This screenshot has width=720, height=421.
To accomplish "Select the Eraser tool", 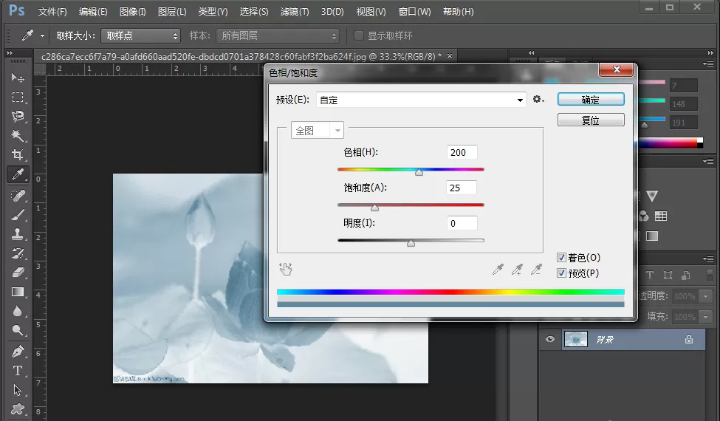I will click(x=18, y=273).
